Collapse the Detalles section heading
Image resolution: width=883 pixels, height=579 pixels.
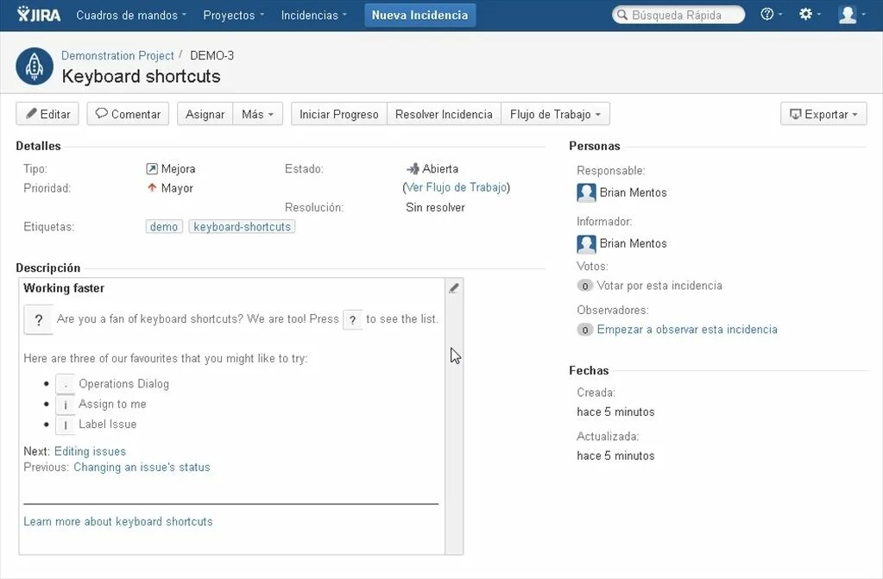(x=38, y=146)
